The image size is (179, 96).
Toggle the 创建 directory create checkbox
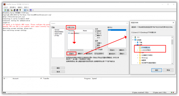[96, 43]
